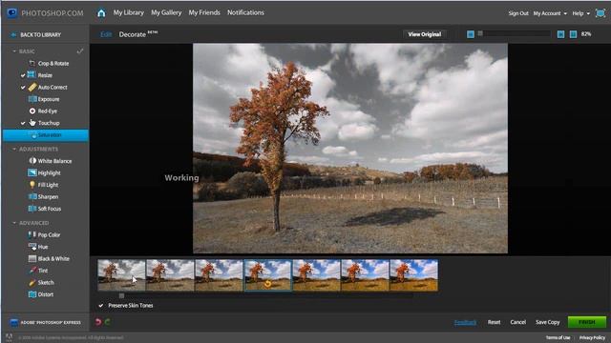The image size is (611, 343).
Task: Click the View Original button
Action: click(424, 34)
